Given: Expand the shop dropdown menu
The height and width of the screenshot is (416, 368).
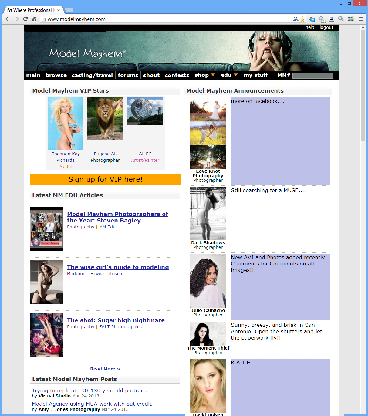Looking at the screenshot, I should pos(204,75).
